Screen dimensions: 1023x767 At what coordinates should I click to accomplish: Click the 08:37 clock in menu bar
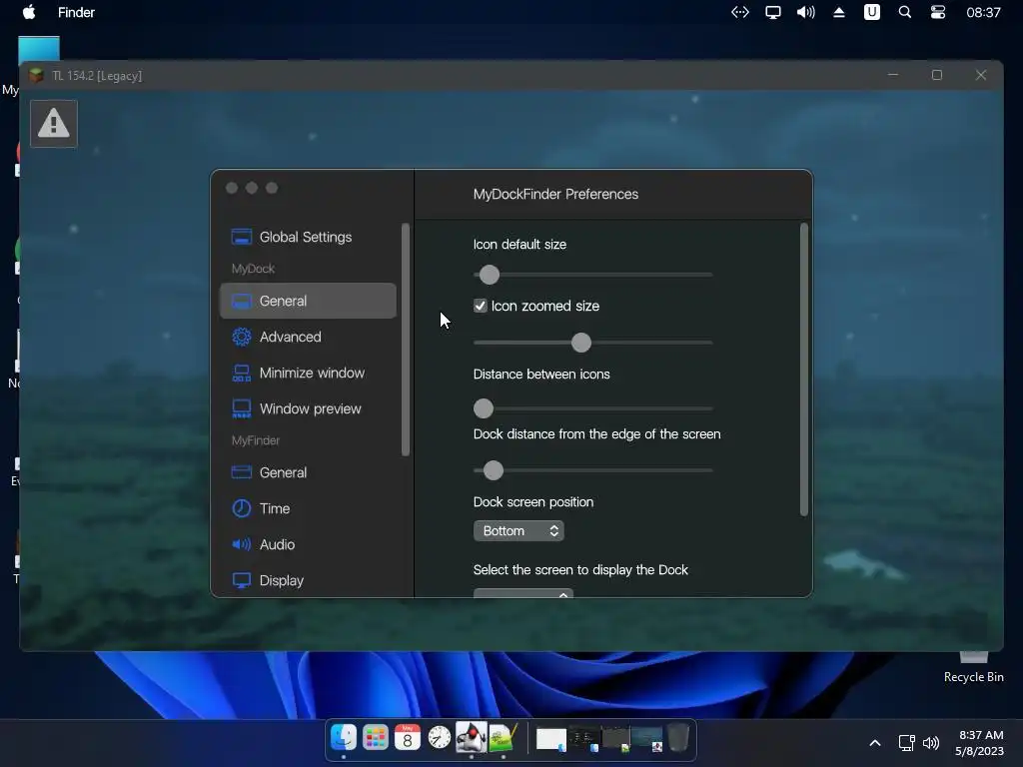pos(983,12)
